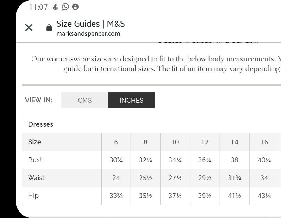Tap the size 16 column header

point(264,142)
